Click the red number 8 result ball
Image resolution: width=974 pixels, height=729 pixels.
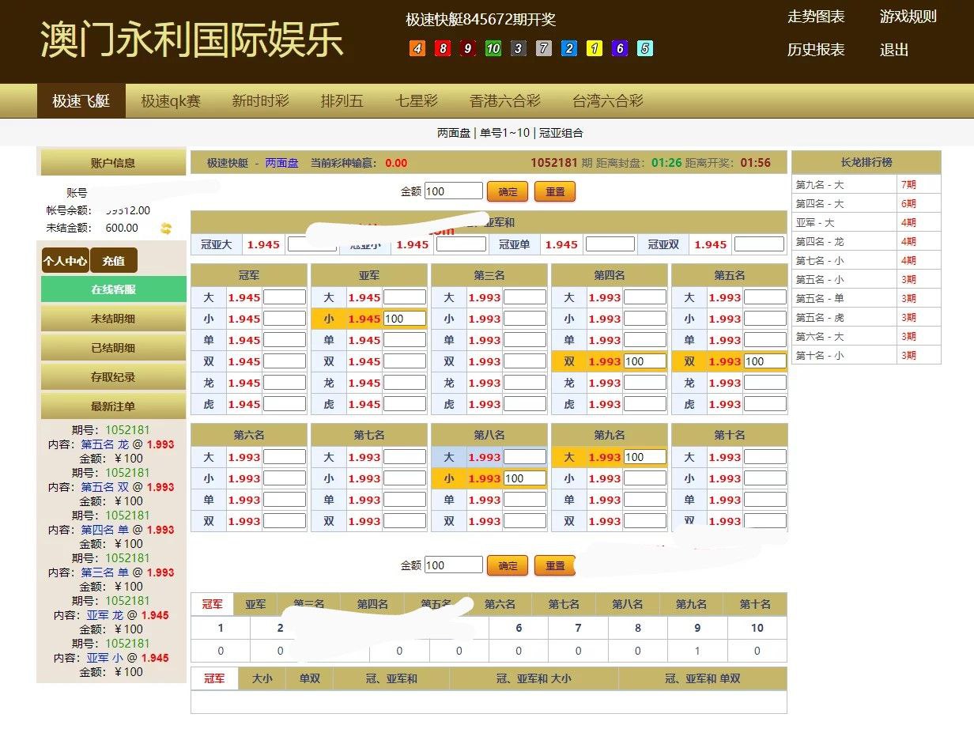coord(443,49)
